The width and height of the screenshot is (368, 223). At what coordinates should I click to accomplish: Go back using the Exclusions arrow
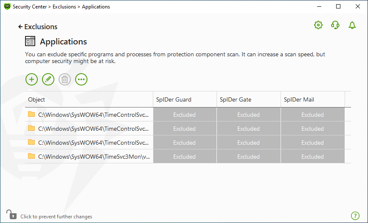(x=20, y=27)
